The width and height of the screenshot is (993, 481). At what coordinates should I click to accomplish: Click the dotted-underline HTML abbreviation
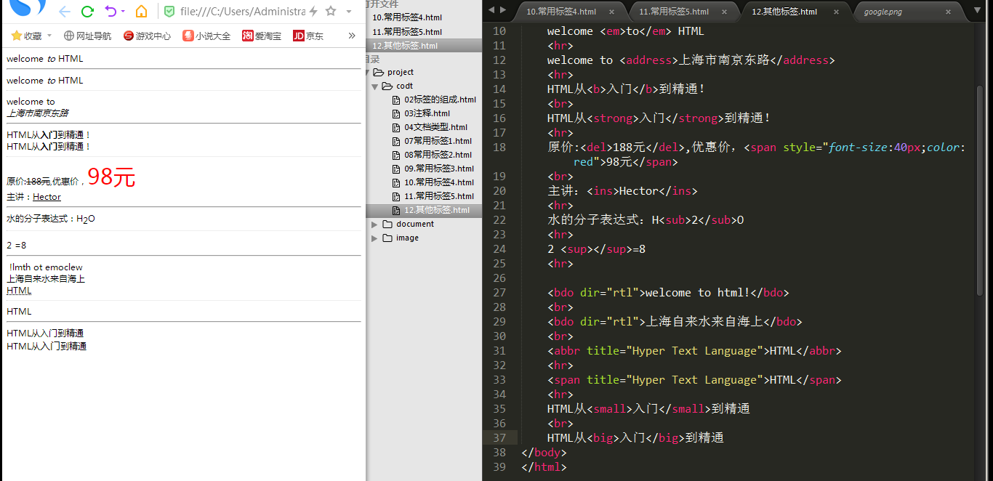click(x=19, y=291)
